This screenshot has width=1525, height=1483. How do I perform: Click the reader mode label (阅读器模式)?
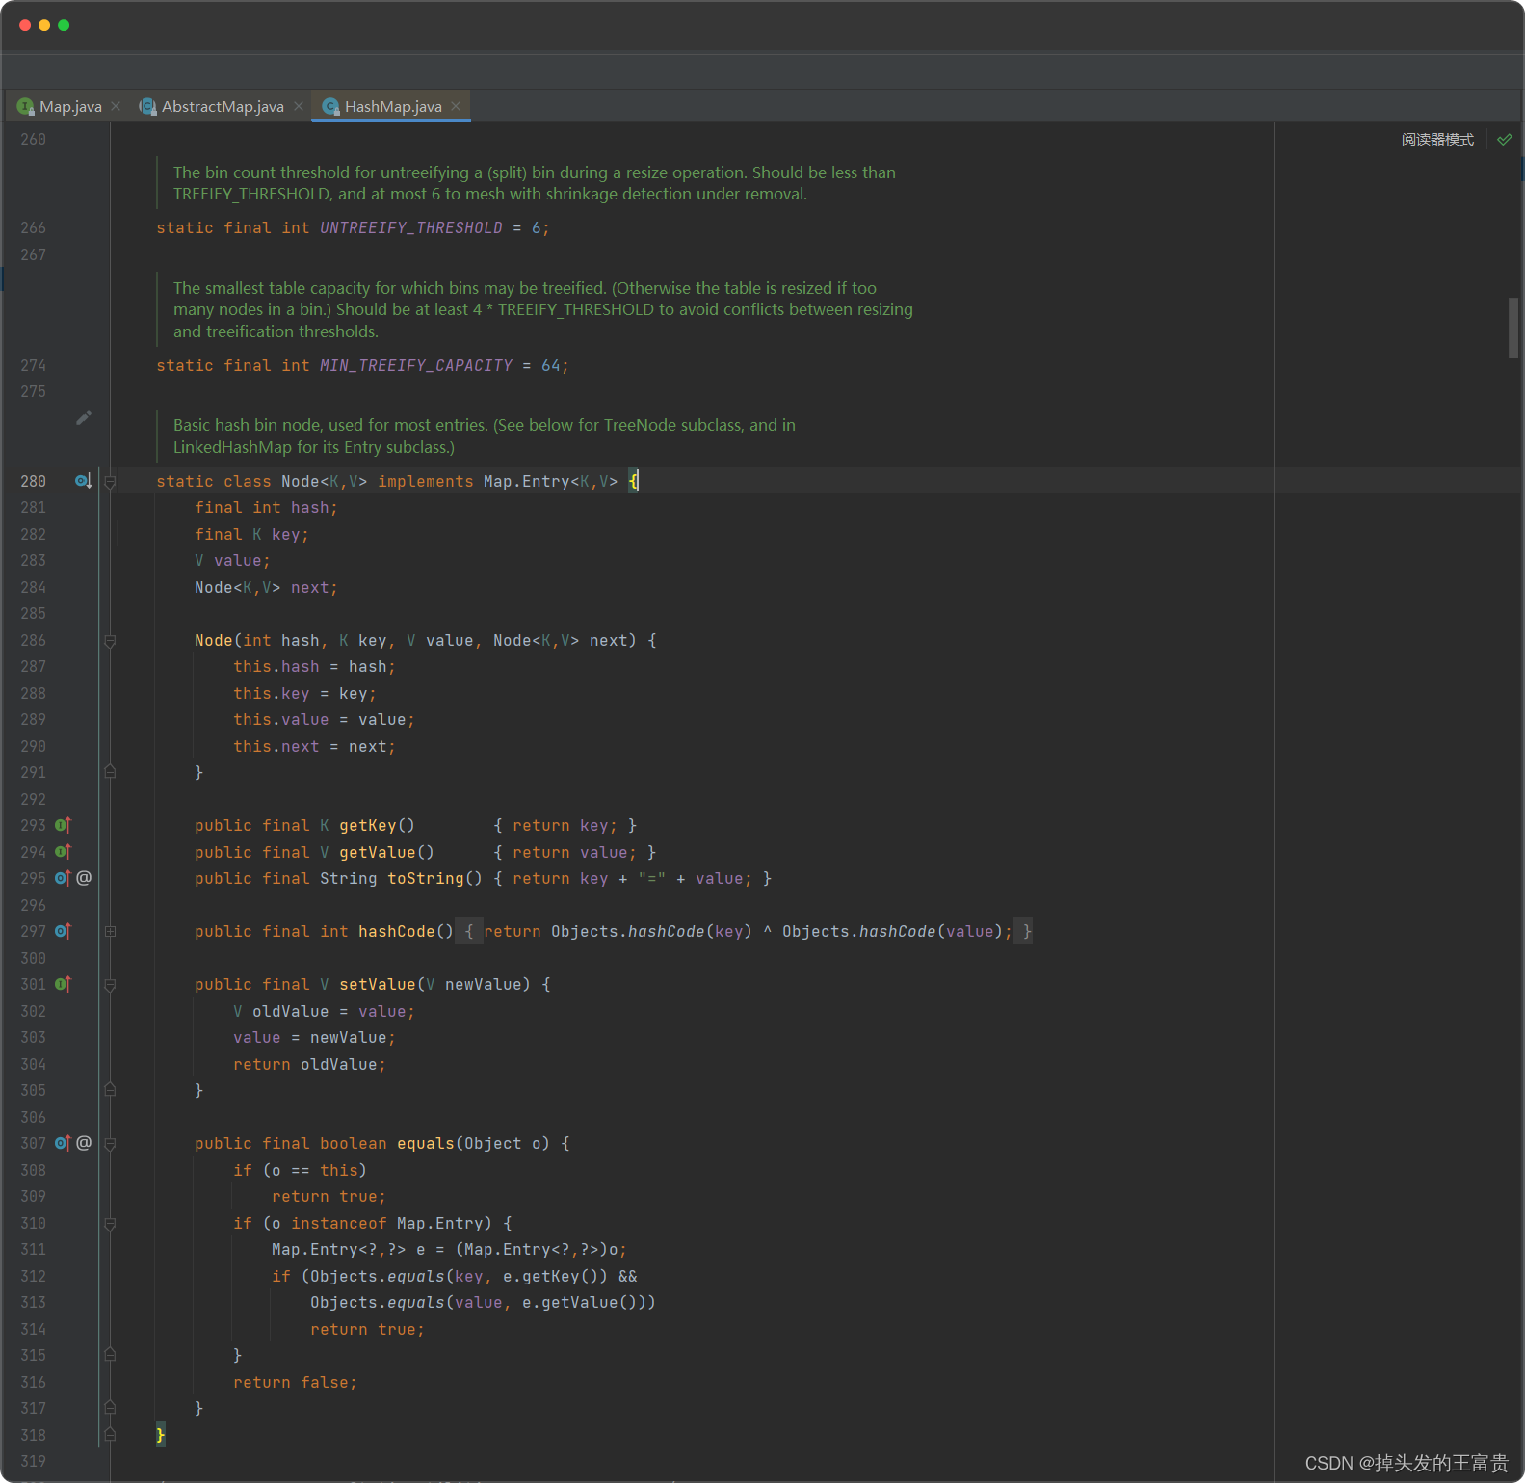pos(1437,140)
